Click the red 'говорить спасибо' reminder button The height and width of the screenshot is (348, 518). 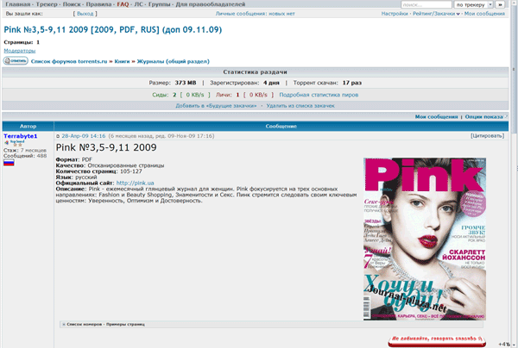click(x=437, y=341)
